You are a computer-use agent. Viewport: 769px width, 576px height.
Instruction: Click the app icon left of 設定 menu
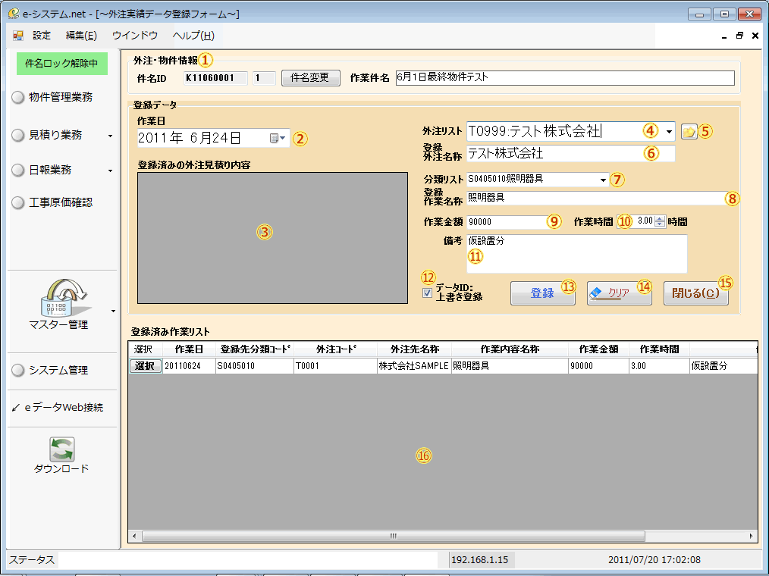click(x=18, y=36)
